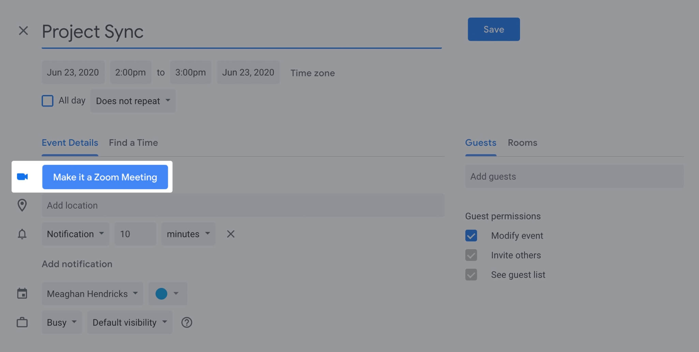
Task: Click the notification bell icon
Action: click(22, 234)
